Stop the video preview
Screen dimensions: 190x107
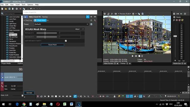(139, 56)
